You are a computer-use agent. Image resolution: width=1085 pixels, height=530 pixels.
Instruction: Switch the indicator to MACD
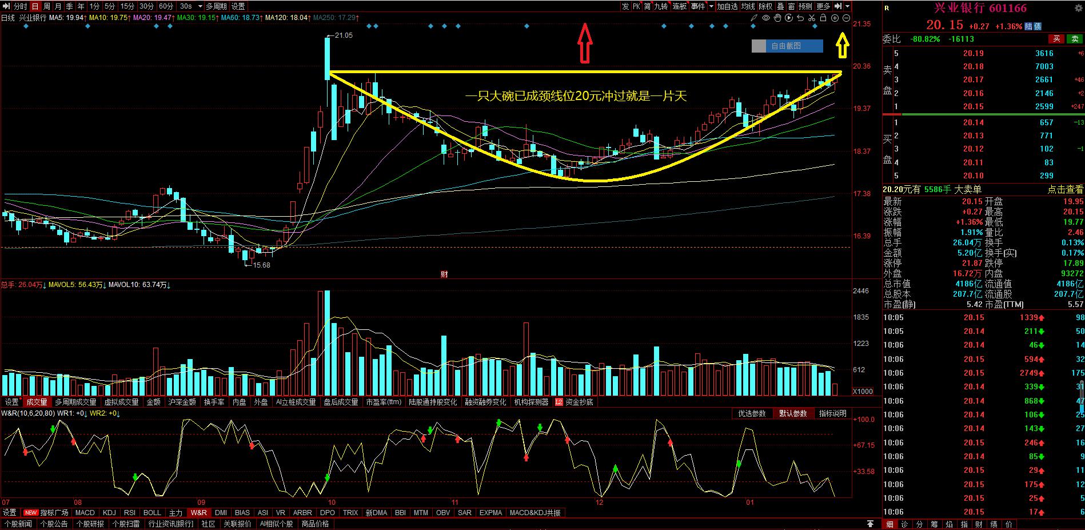(x=85, y=513)
